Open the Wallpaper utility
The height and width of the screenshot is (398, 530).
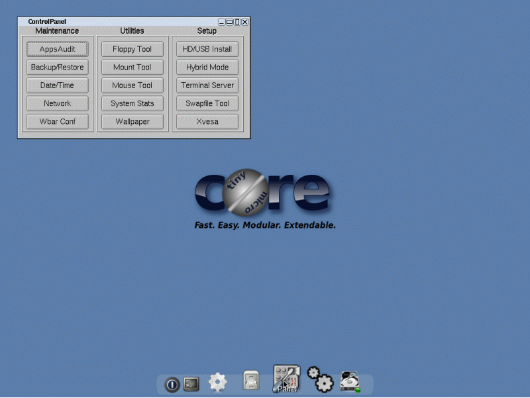click(132, 122)
